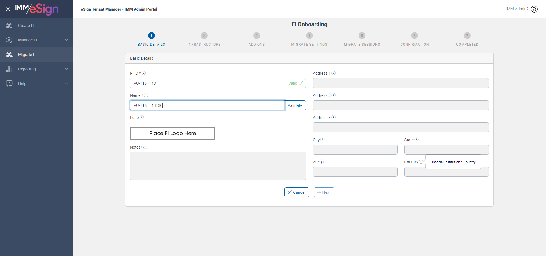Cancel the FI onboarding form
The height and width of the screenshot is (256, 546).
pos(297,192)
